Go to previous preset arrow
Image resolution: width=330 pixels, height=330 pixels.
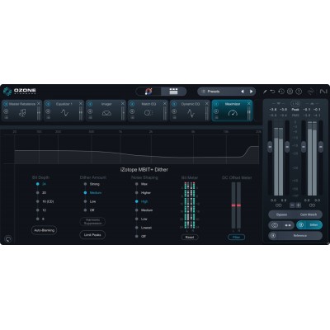coord(243,92)
